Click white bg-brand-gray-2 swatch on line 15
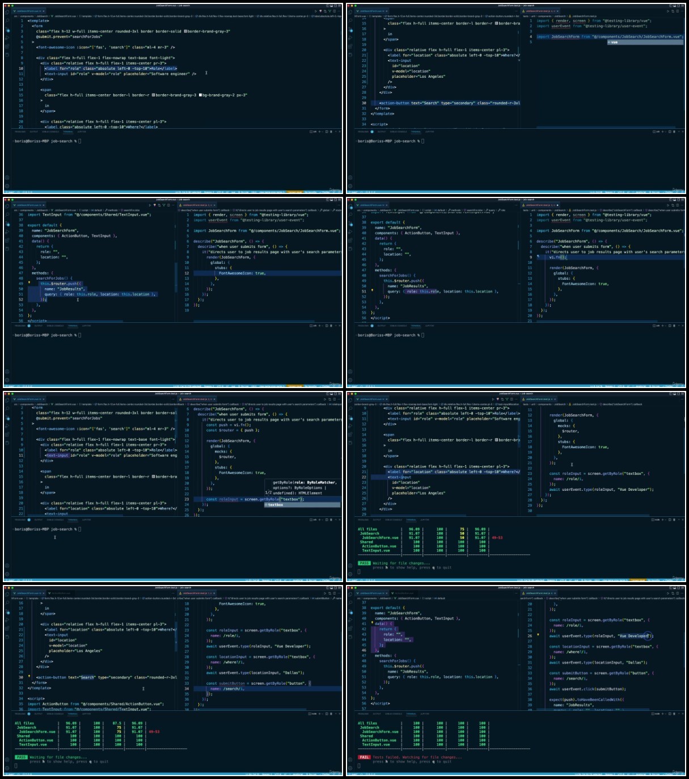This screenshot has width=689, height=779. (x=200, y=95)
